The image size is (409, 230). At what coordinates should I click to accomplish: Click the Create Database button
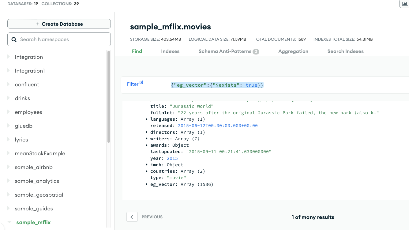click(59, 24)
